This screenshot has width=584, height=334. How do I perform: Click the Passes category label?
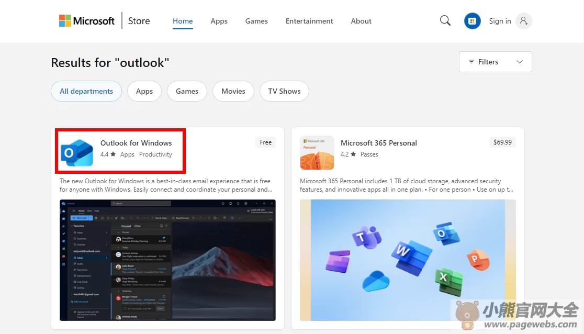click(x=369, y=154)
